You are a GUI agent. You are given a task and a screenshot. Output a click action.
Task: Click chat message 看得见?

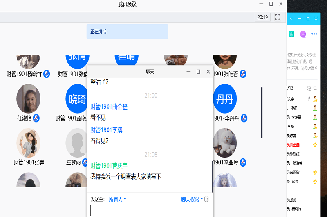click(99, 141)
